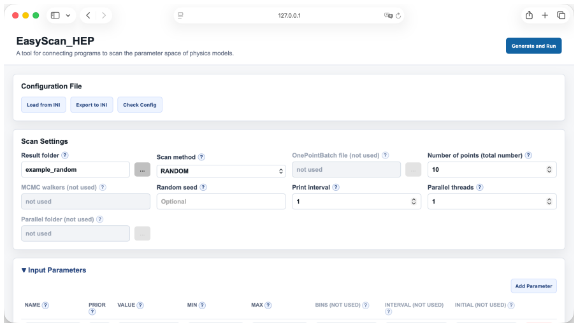Click help icon beside Scan method label
Image resolution: width=578 pixels, height=327 pixels.
click(x=201, y=157)
